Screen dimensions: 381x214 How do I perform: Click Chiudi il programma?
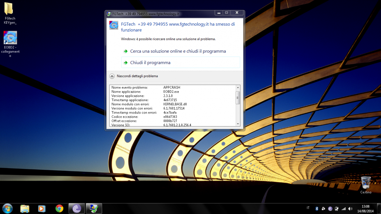pyautogui.click(x=181, y=62)
